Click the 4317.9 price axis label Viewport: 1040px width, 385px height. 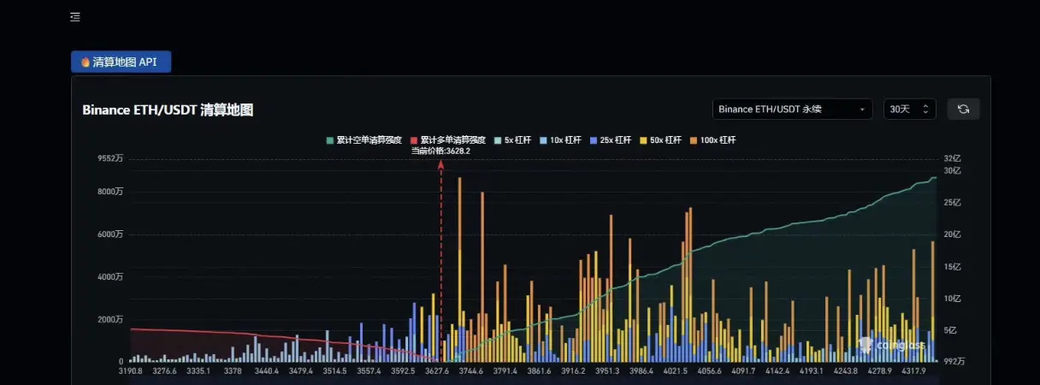913,371
